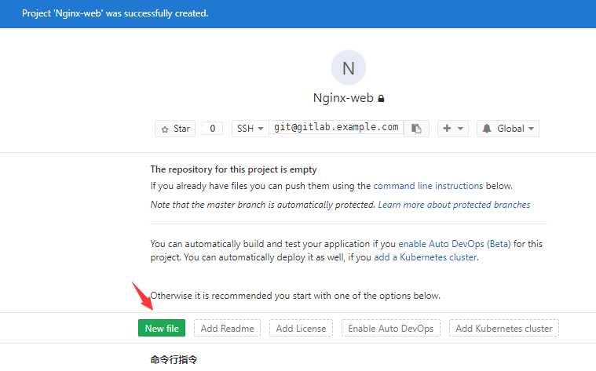Click the git@gitlab.example.com URL field
This screenshot has height=371, width=596.
coord(336,127)
